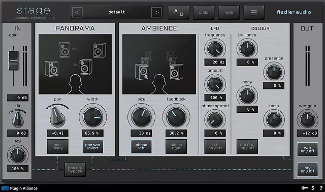Click the tilt 0 dB value field
Screen dimensions: 325x192
(x=18, y=133)
